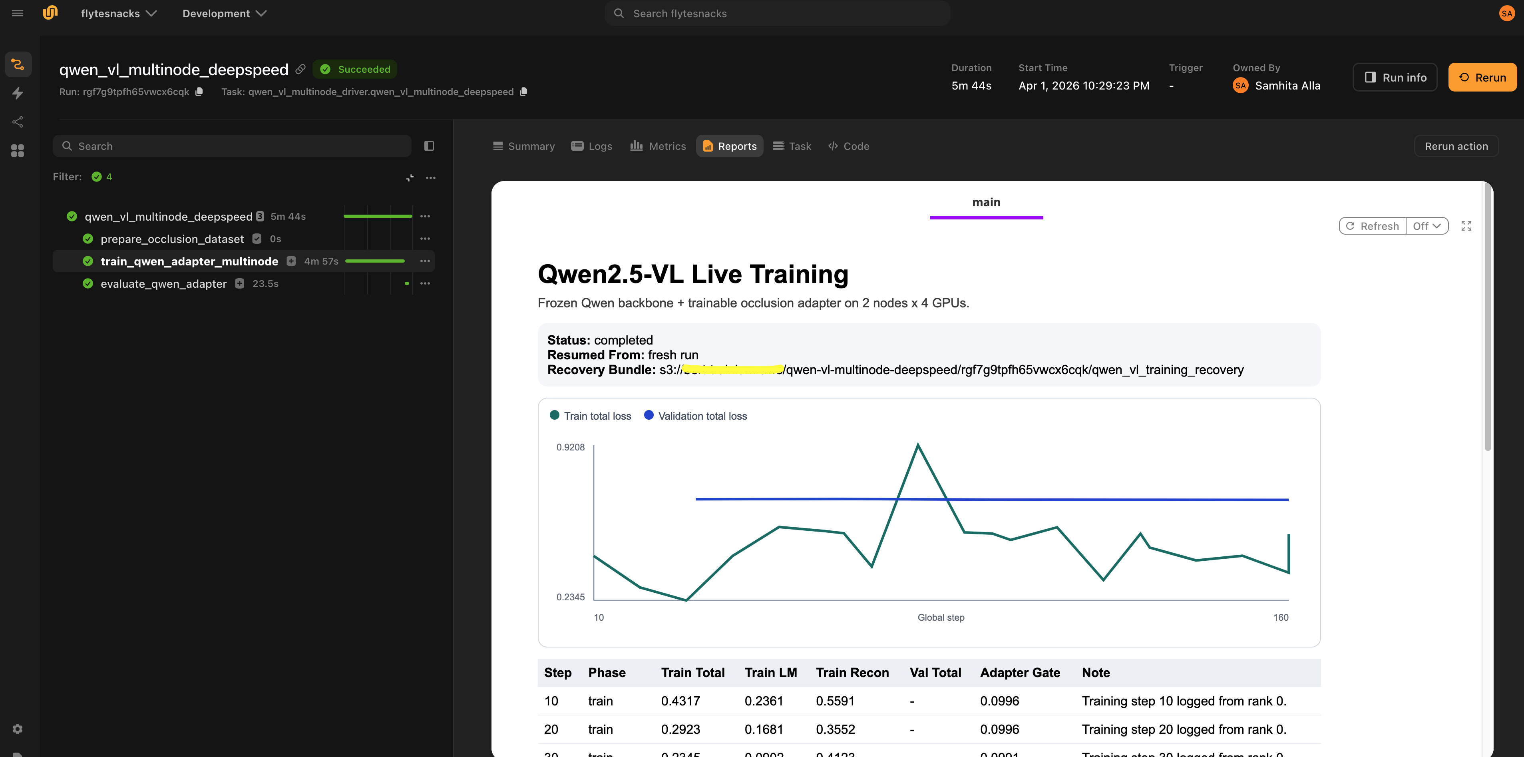Click the Union logo top left
This screenshot has height=757, width=1524.
tap(50, 12)
